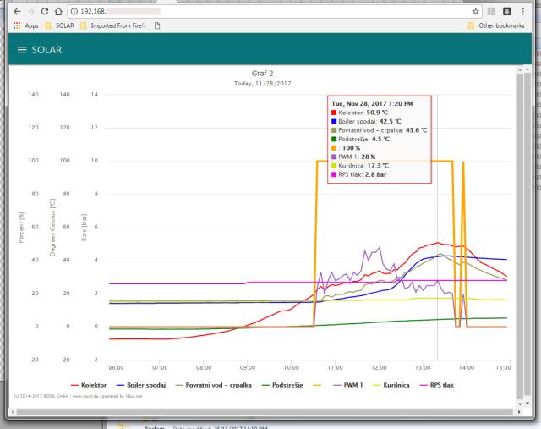Hide the Bojler spodaj series in legend
Image resolution: width=541 pixels, height=429 pixels.
tap(154, 385)
